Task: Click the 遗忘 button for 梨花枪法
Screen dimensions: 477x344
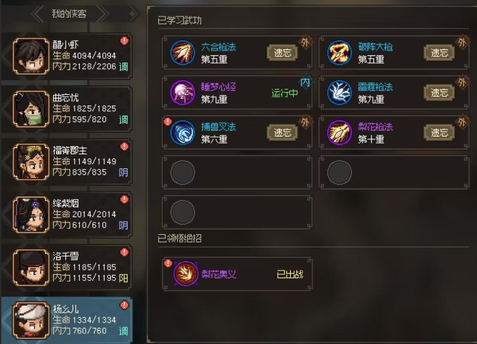Action: coord(439,133)
